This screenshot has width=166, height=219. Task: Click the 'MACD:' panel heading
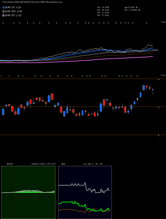[x=10, y=164]
